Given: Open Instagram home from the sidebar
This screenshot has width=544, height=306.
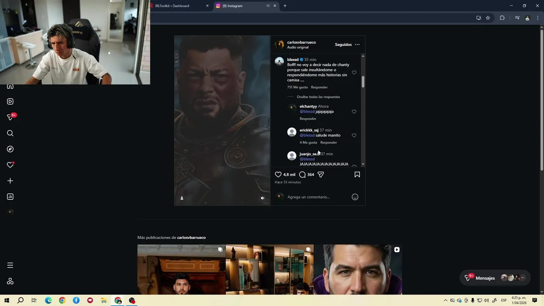Looking at the screenshot, I should (x=10, y=87).
